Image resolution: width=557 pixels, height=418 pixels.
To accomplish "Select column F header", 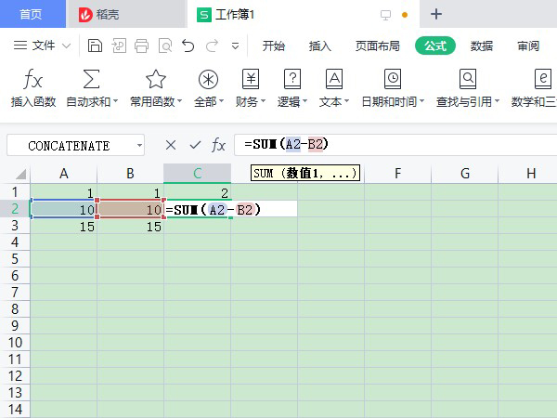I will [396, 174].
